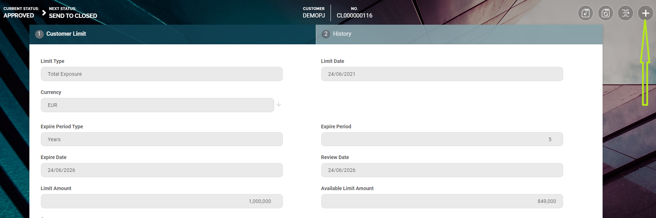Click the save and close memory-card icon
Viewport: 656px width, 218px height.
[585, 14]
